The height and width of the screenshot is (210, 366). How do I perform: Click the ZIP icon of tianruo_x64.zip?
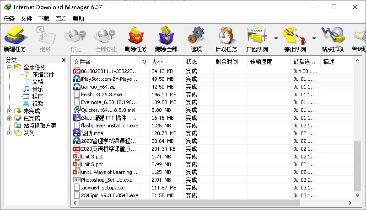pyautogui.click(x=77, y=86)
